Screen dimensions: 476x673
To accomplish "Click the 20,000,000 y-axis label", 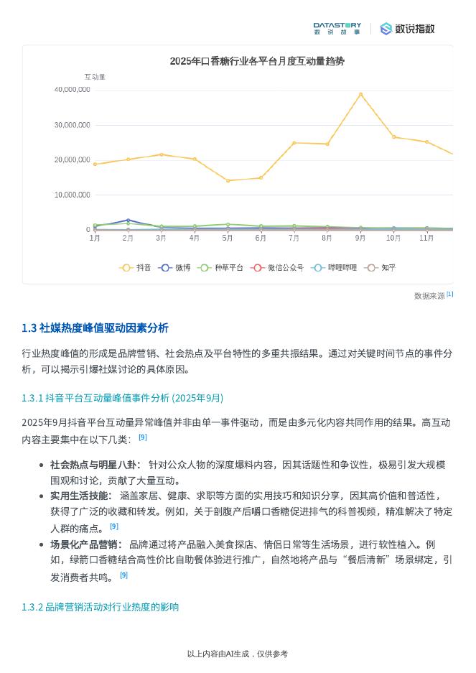I will point(72,159).
